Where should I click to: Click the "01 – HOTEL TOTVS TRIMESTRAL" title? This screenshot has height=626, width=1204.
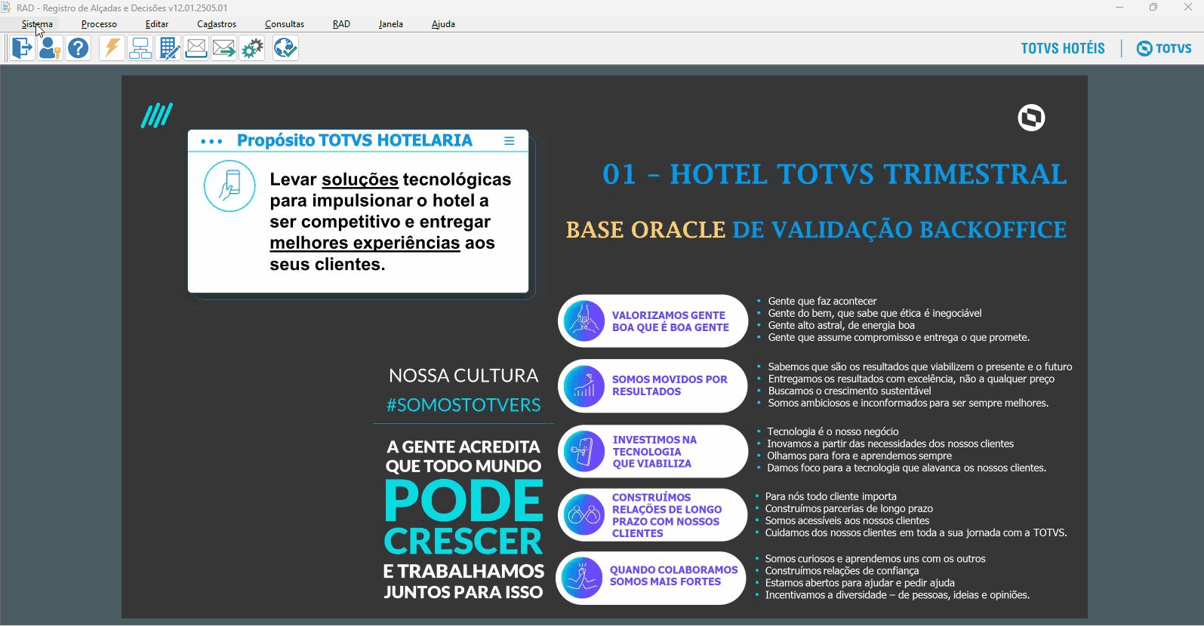point(834,174)
